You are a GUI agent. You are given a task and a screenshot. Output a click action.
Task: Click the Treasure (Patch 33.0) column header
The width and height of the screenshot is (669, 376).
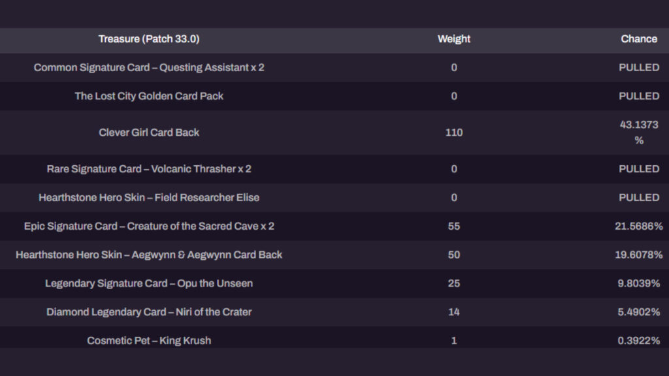[149, 39]
